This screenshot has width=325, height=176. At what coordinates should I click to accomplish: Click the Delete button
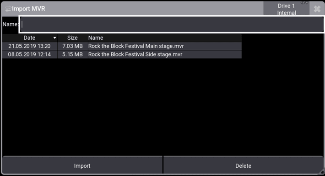[243, 165]
